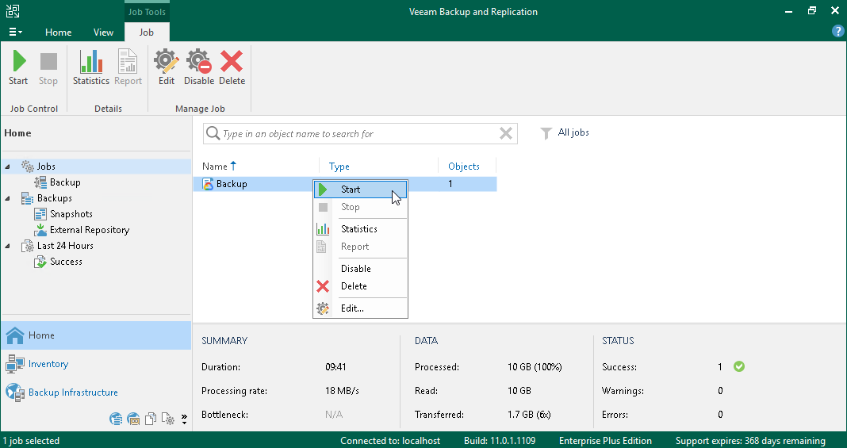Click the tape icon in the navigation strip
The image size is (847, 448).
(133, 419)
